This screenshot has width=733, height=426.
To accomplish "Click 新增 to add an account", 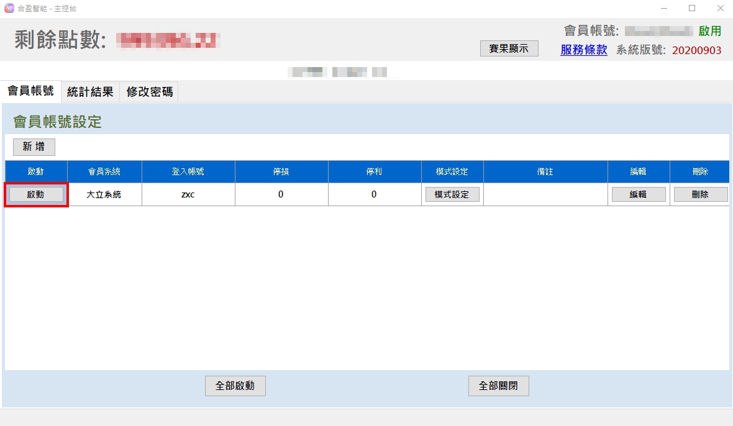I will [34, 147].
